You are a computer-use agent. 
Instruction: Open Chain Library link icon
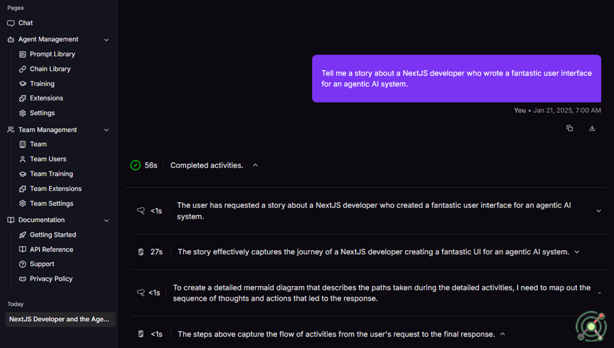click(23, 69)
